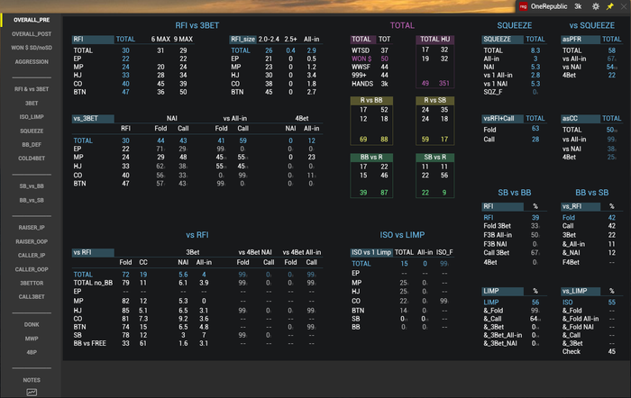The width and height of the screenshot is (631, 398).
Task: Open the settings gear icon
Action: click(596, 6)
